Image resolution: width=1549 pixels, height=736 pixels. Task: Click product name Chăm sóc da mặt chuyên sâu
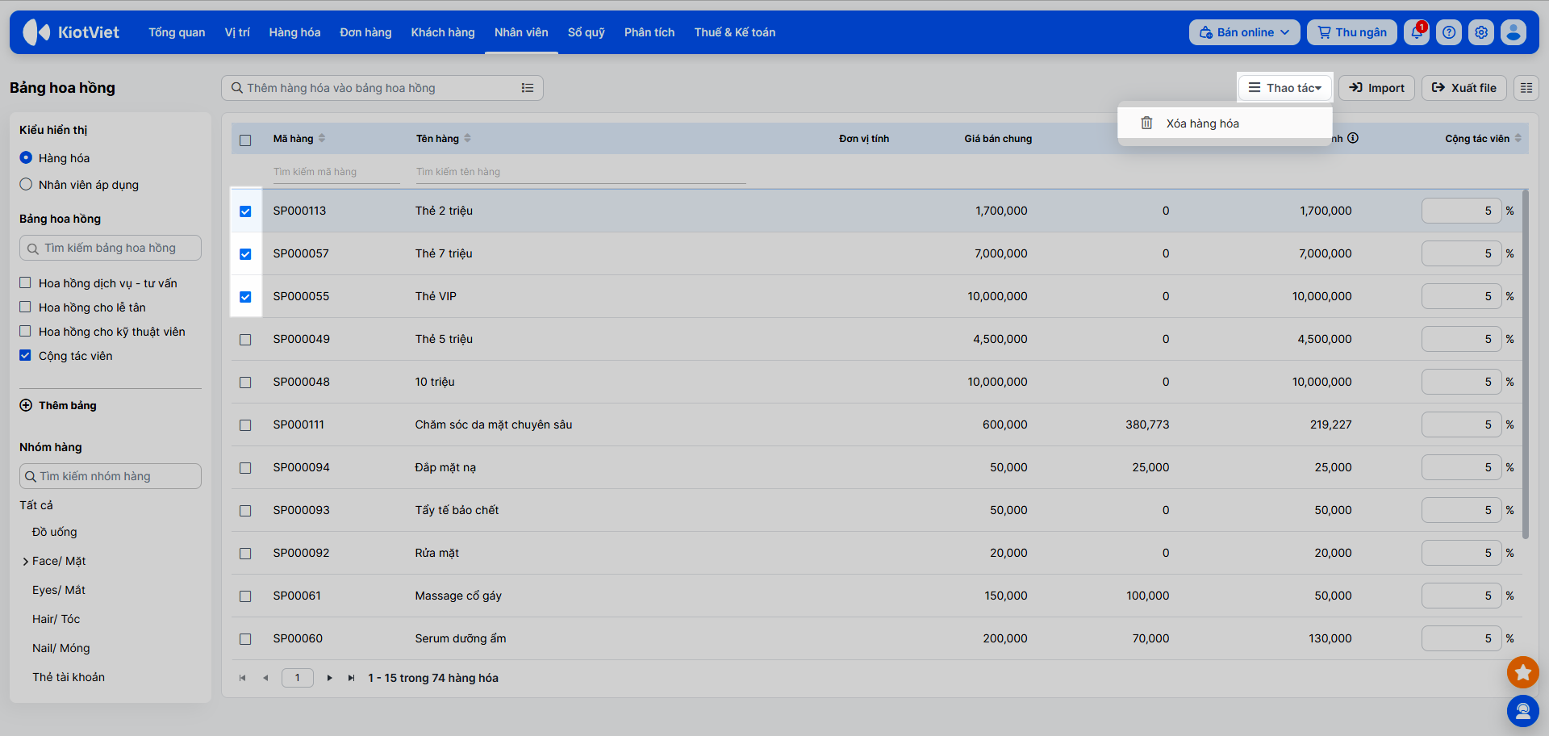[494, 424]
